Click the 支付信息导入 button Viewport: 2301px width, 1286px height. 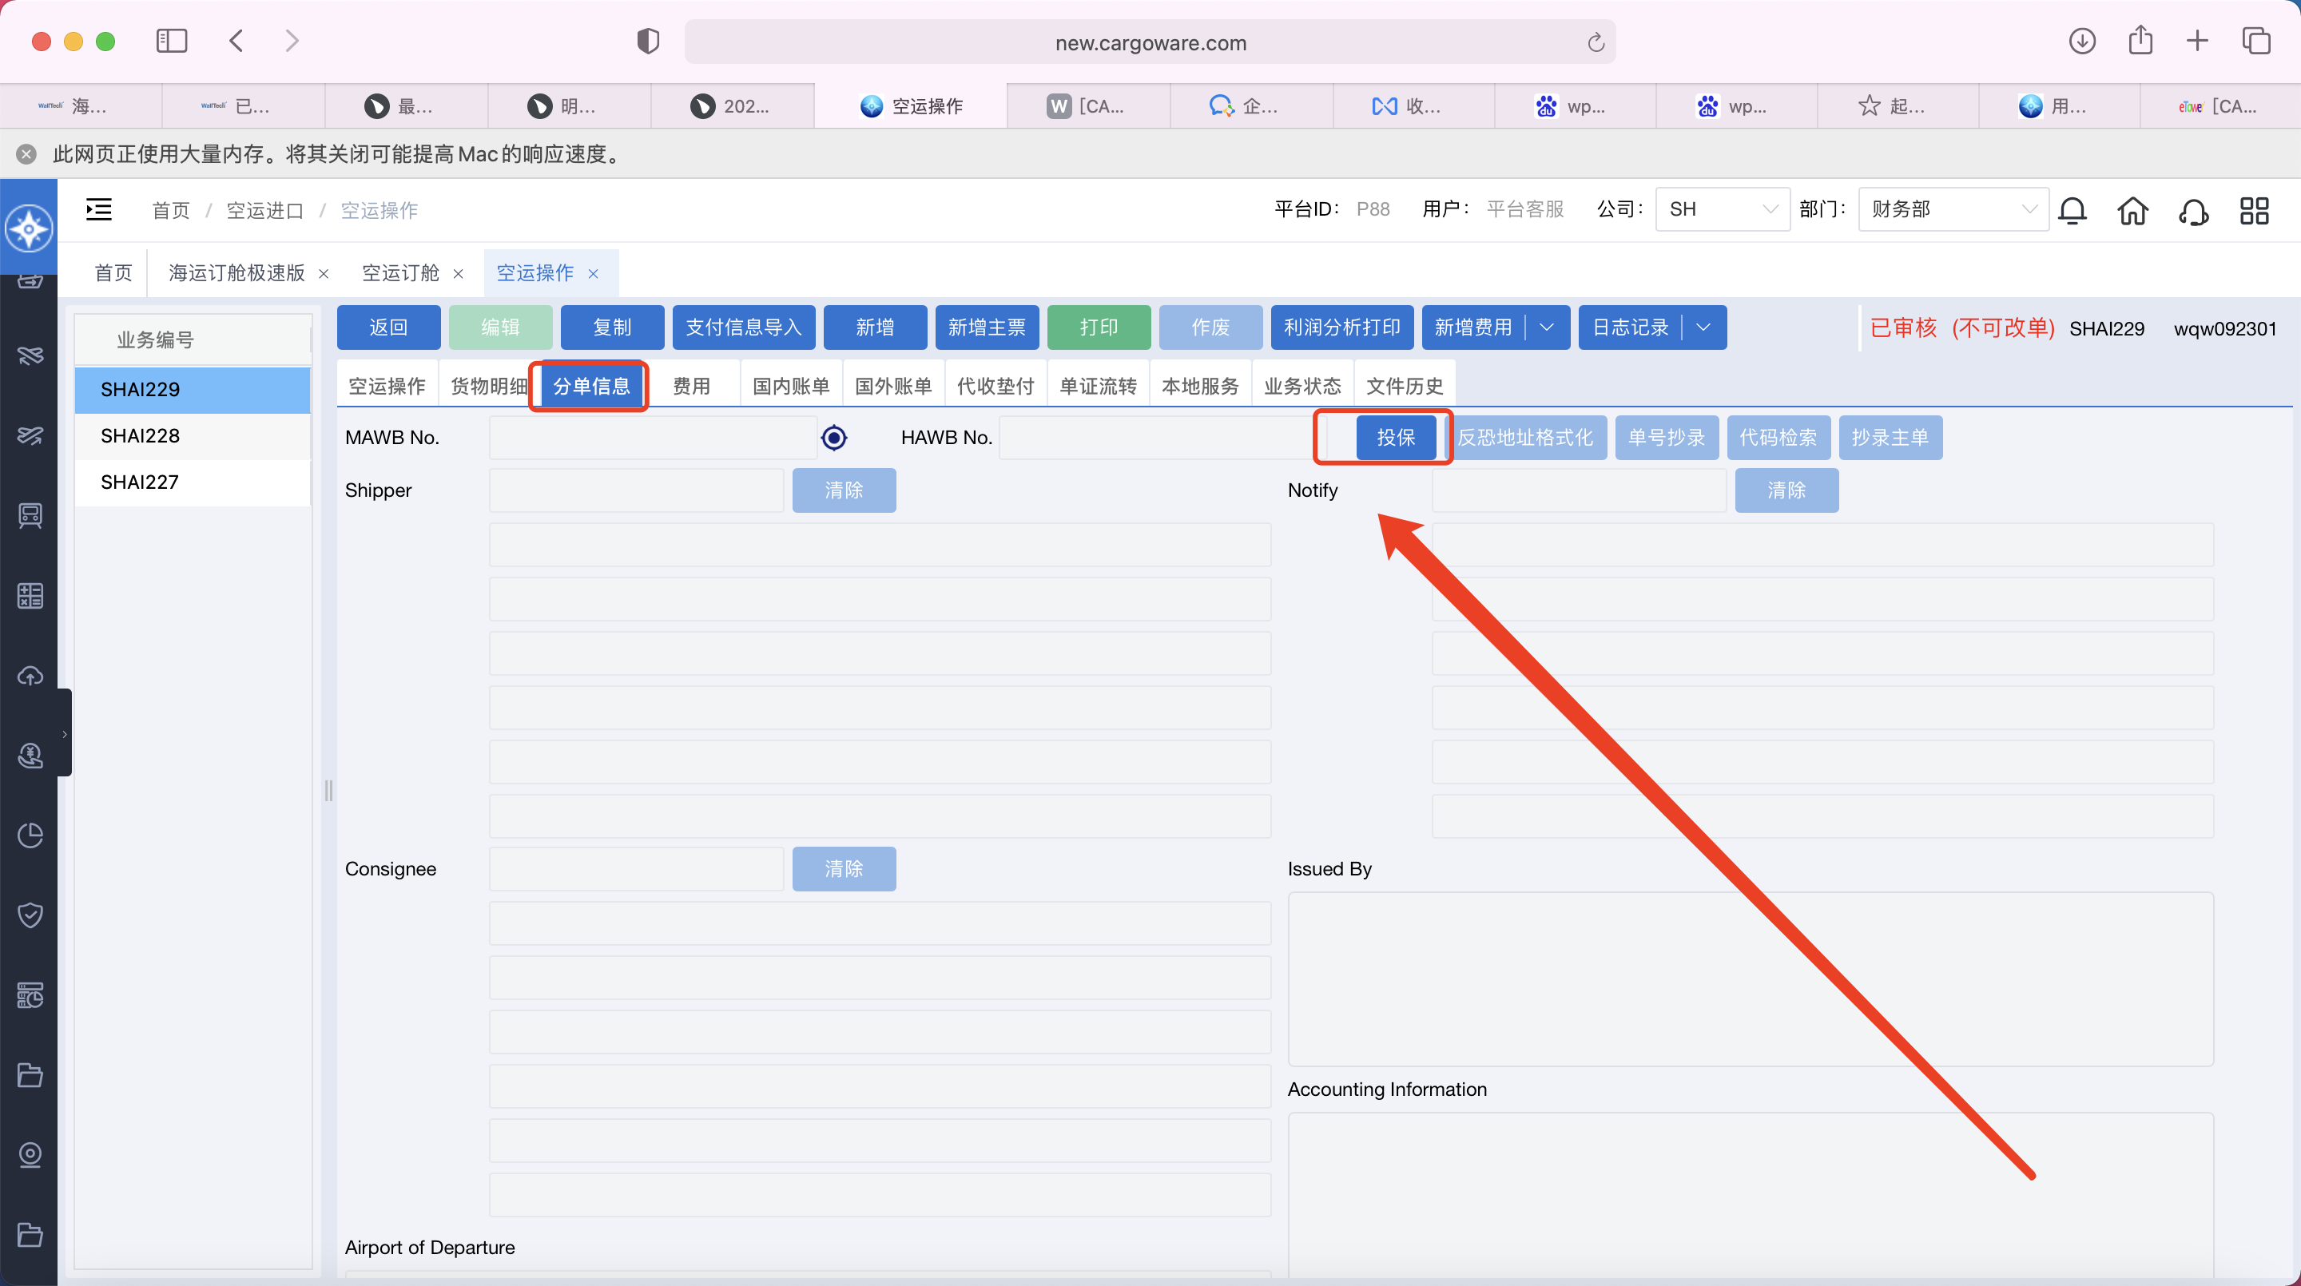tap(743, 327)
